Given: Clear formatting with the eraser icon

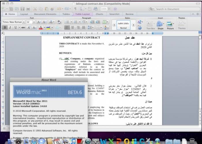Looking at the screenshot, I should click(x=59, y=22).
